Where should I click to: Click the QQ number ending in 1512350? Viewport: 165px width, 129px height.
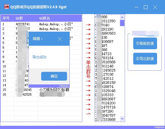point(105,21)
